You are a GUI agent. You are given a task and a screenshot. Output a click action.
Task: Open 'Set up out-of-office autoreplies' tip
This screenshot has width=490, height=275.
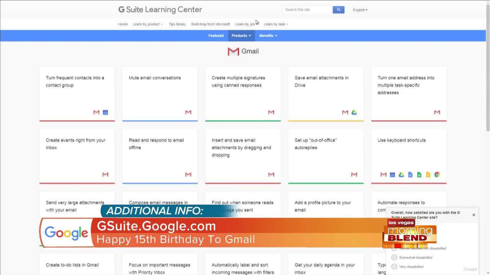tap(326, 157)
